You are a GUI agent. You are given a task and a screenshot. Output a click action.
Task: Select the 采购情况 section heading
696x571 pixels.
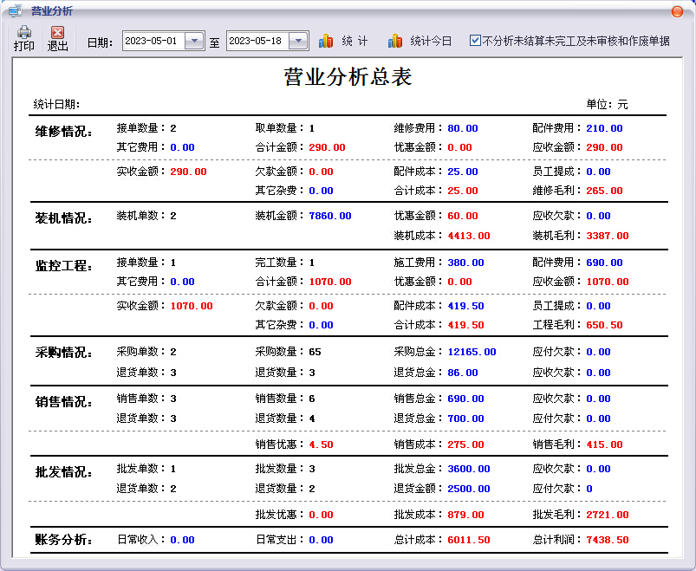(64, 353)
